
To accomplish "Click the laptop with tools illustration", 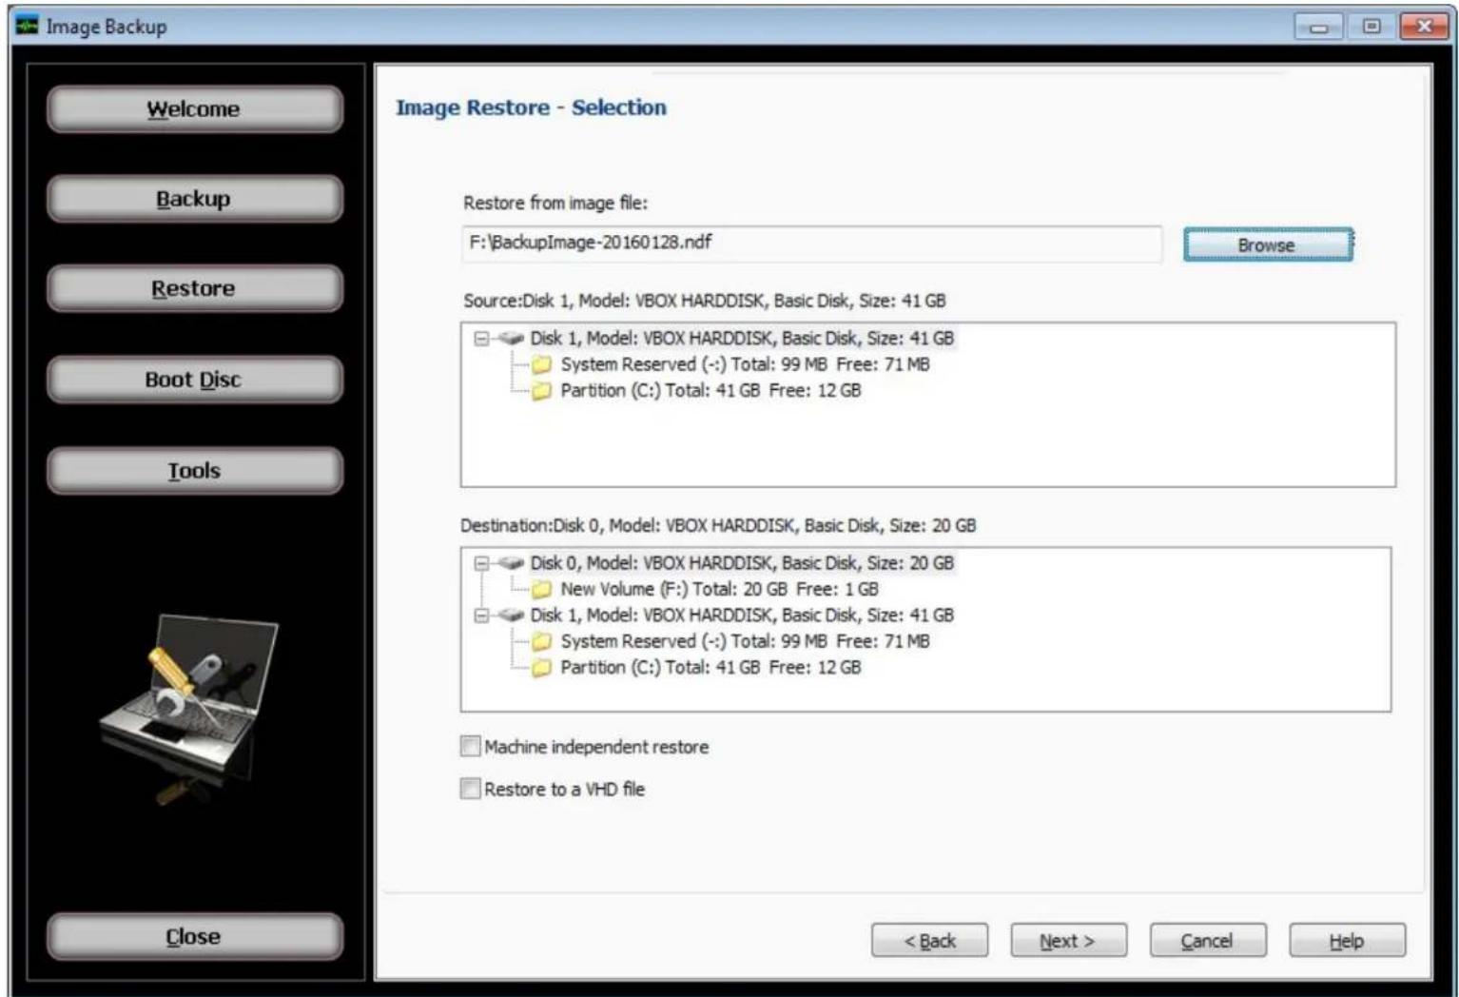I will click(190, 709).
